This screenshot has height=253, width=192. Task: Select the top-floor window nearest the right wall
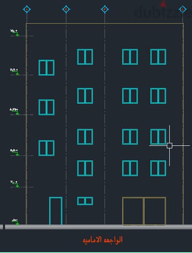click(158, 57)
